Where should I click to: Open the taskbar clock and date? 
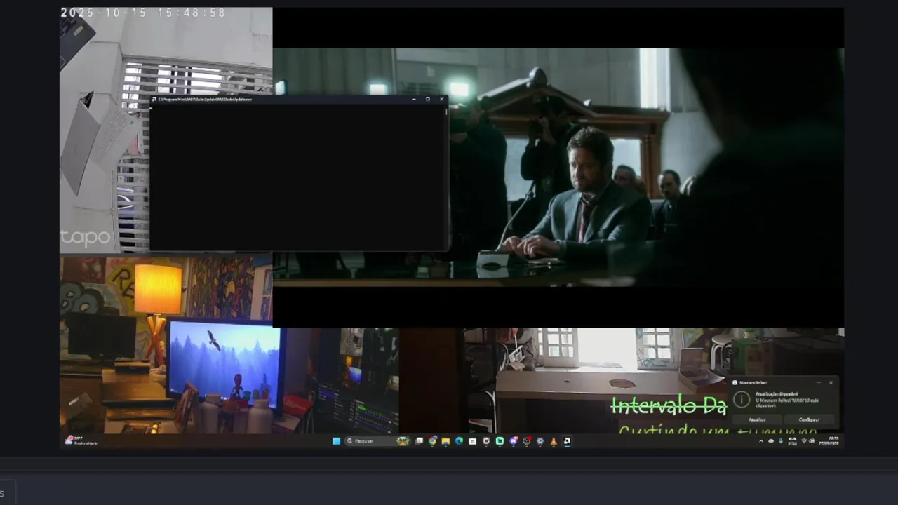pos(829,441)
